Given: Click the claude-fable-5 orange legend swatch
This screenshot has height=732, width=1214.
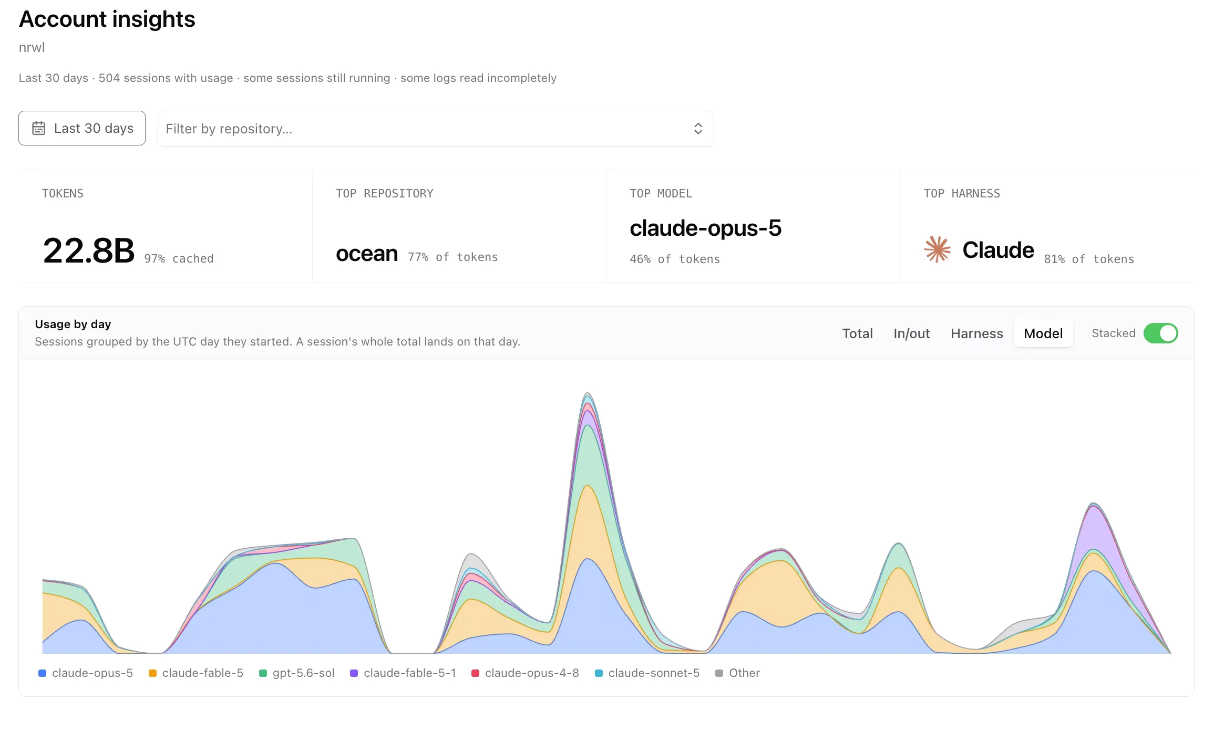Looking at the screenshot, I should pyautogui.click(x=152, y=673).
